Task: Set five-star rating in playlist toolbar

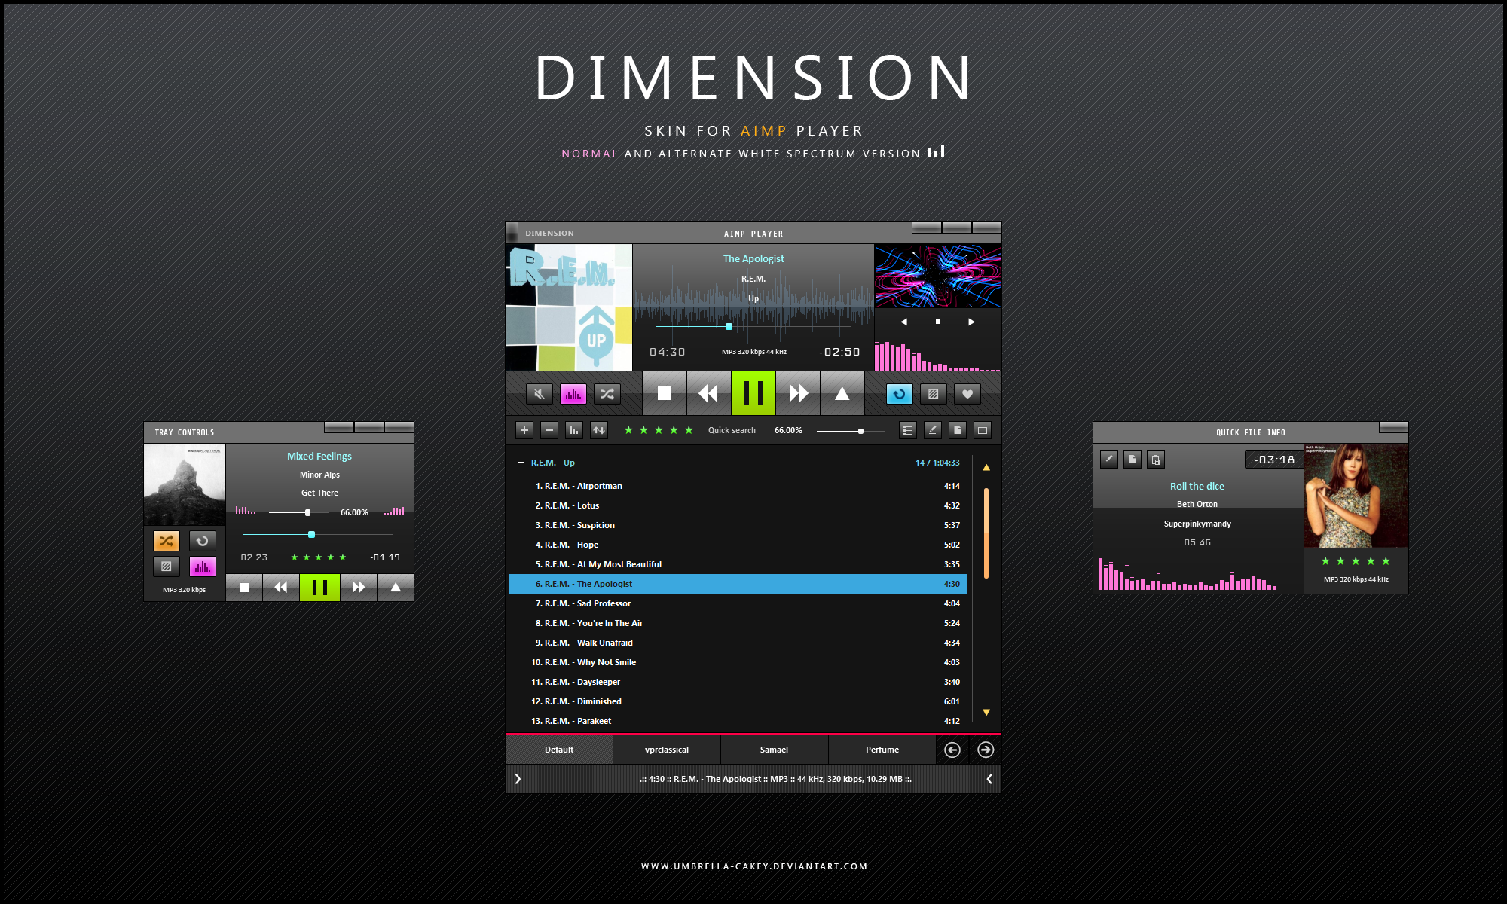Action: tap(689, 430)
